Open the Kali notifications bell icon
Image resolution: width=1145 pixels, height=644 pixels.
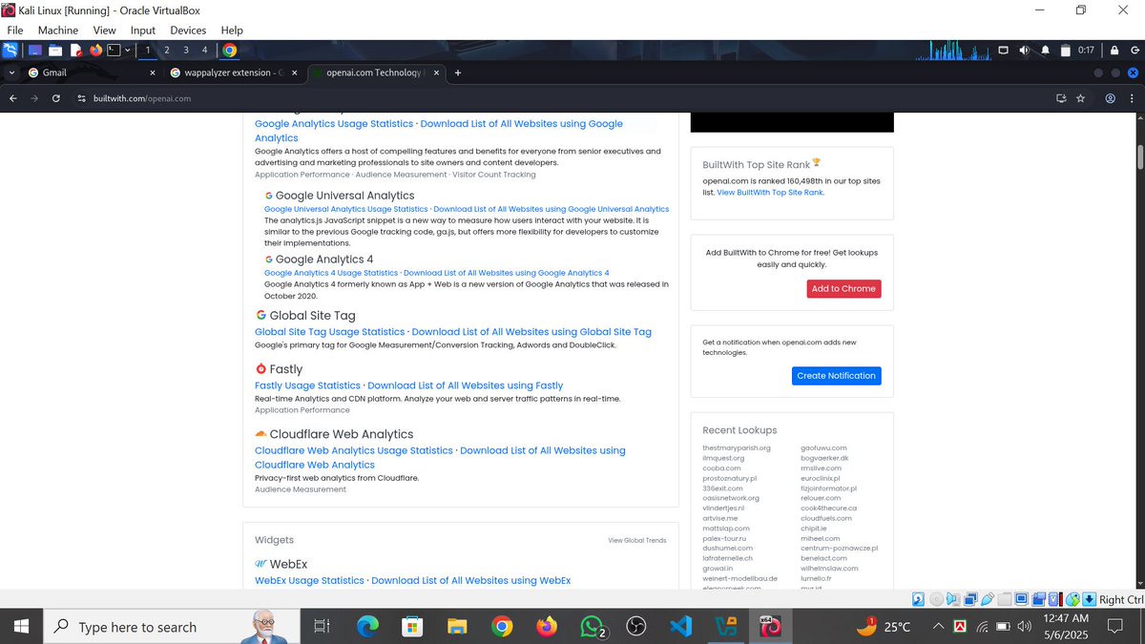1045,50
